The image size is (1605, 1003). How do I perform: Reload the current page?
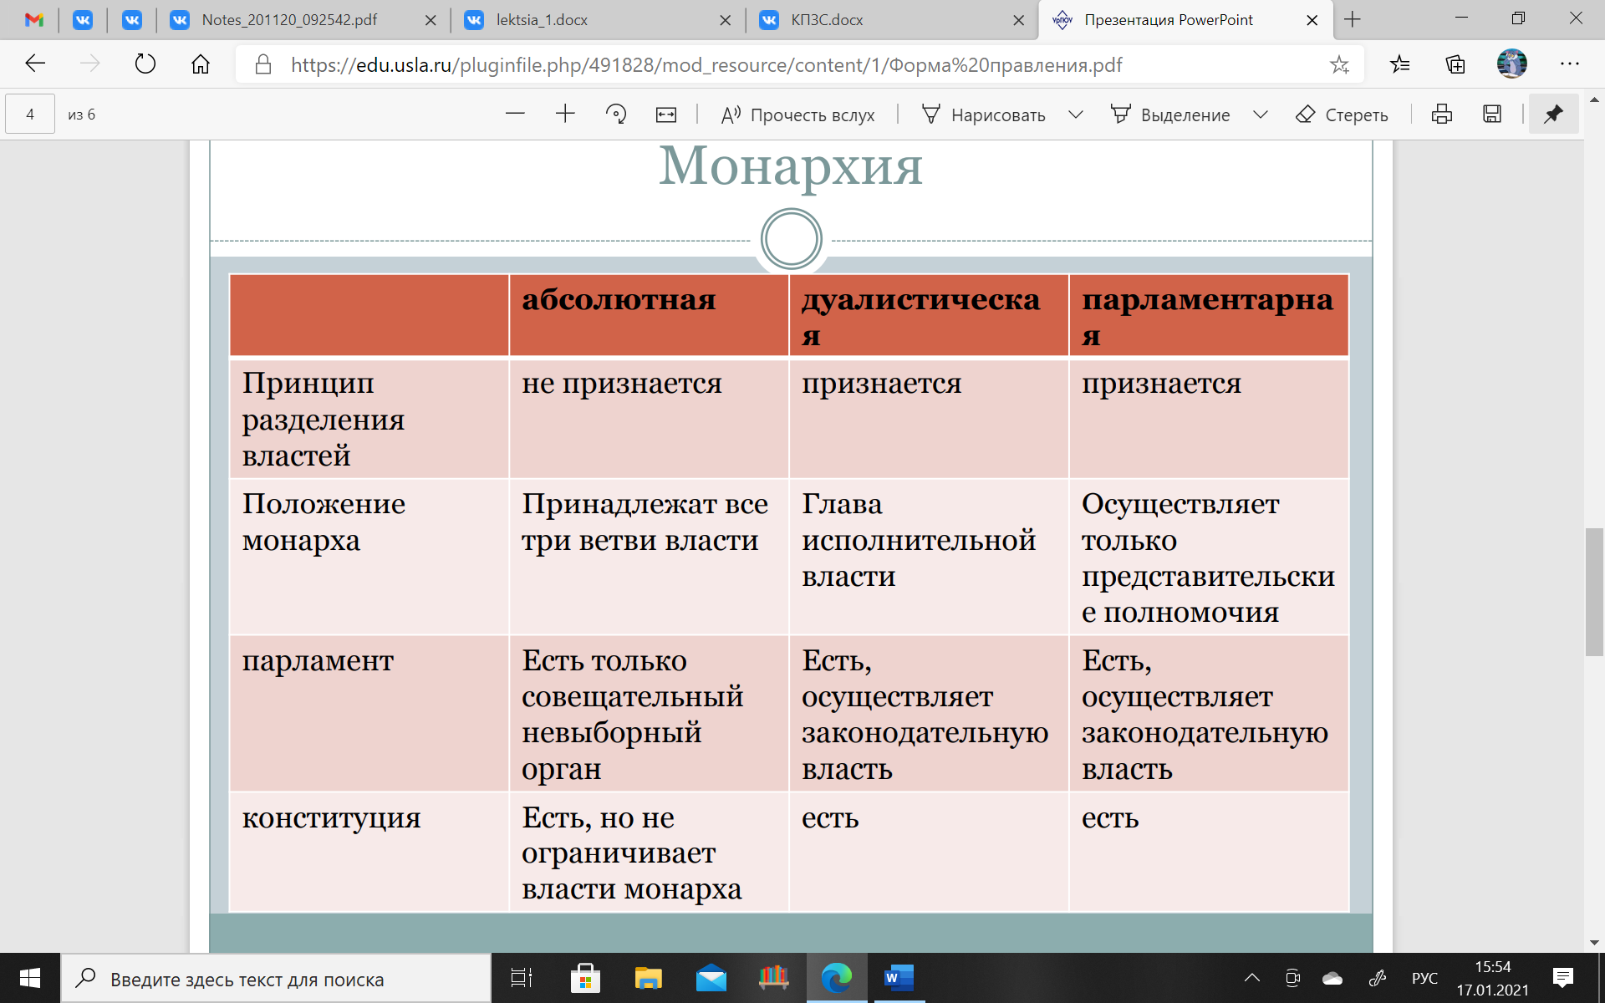point(145,64)
